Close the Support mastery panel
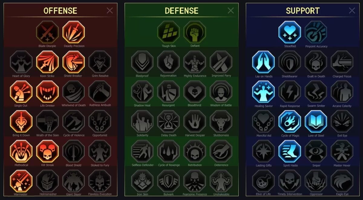The image size is (363, 200). 352,11
